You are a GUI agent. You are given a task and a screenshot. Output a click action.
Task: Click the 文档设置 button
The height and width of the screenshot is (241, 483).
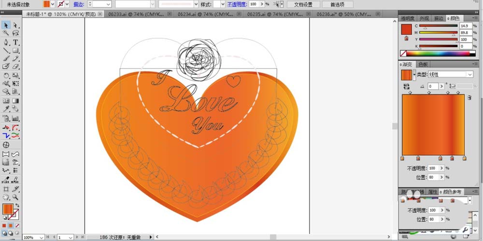303,4
